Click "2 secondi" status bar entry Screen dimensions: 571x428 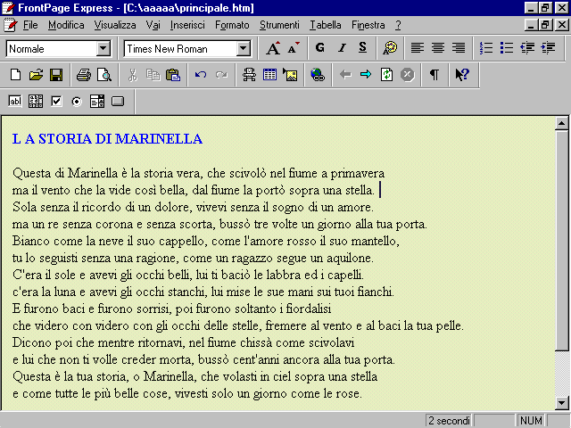(x=448, y=420)
